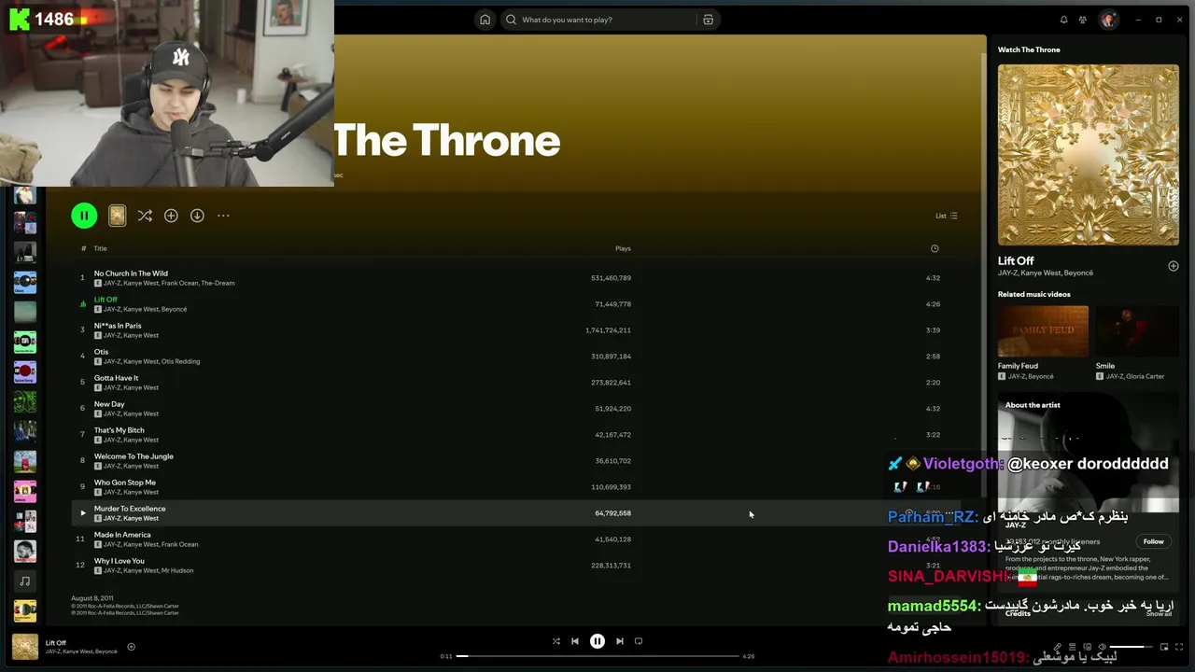Open artist link 'Otis Redding' under Otis

click(x=181, y=361)
